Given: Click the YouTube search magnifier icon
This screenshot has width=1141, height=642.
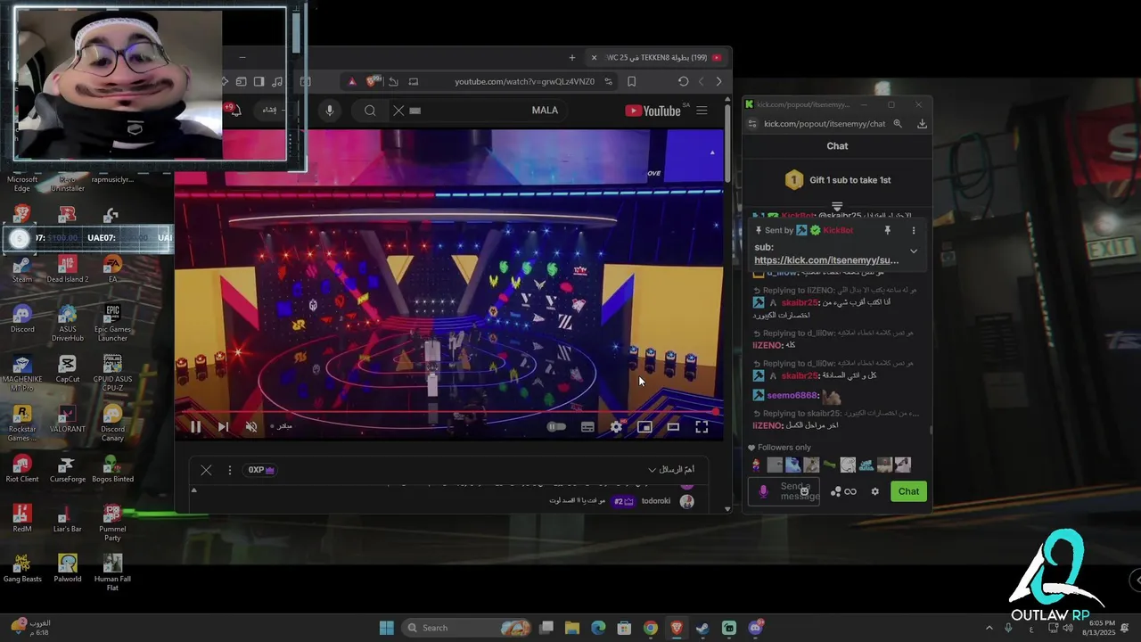Looking at the screenshot, I should (370, 111).
